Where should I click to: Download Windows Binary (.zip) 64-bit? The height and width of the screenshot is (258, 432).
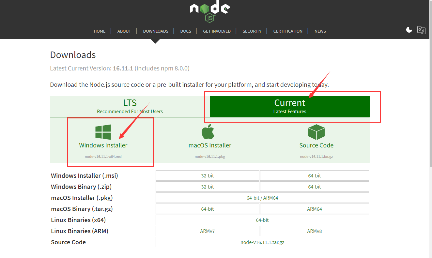[x=315, y=187]
